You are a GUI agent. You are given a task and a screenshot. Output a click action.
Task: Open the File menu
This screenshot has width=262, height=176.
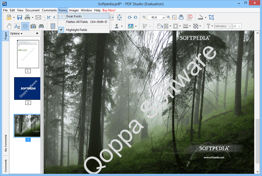coord(5,10)
